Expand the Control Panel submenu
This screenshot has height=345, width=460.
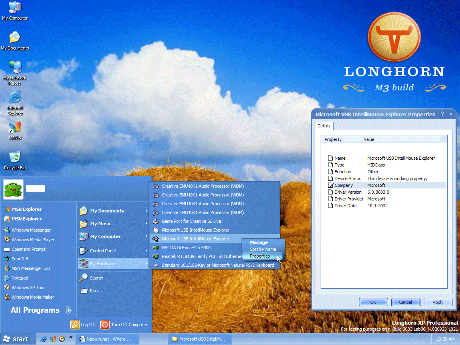103,250
